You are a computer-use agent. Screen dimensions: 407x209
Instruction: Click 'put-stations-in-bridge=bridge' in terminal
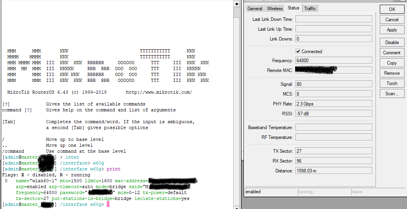click(92, 199)
